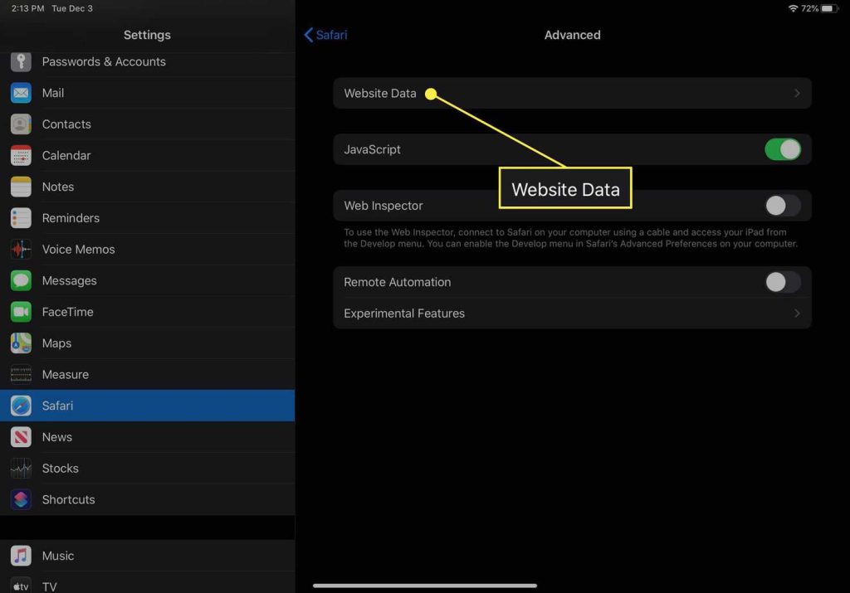Tap the Website Data row label

(380, 94)
